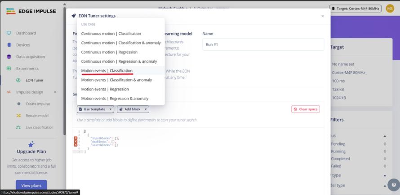Open Experiments in the sidebar
The width and height of the screenshot is (400, 195).
(27, 69)
